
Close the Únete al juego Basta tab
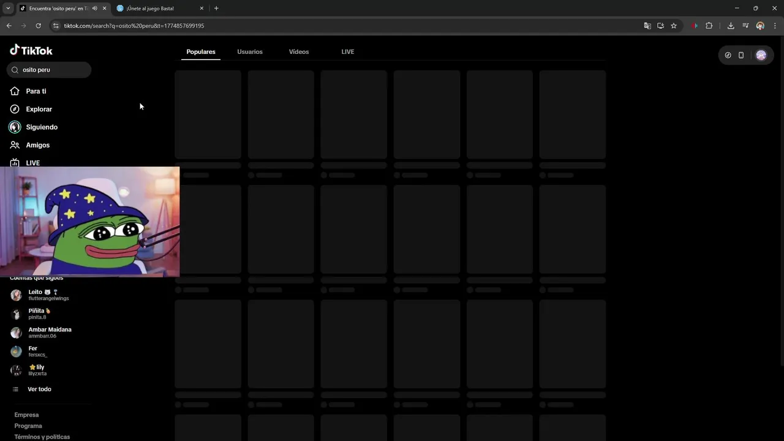[x=202, y=9]
